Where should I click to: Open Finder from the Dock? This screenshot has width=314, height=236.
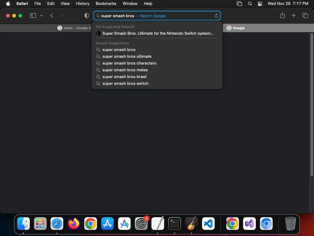23,224
